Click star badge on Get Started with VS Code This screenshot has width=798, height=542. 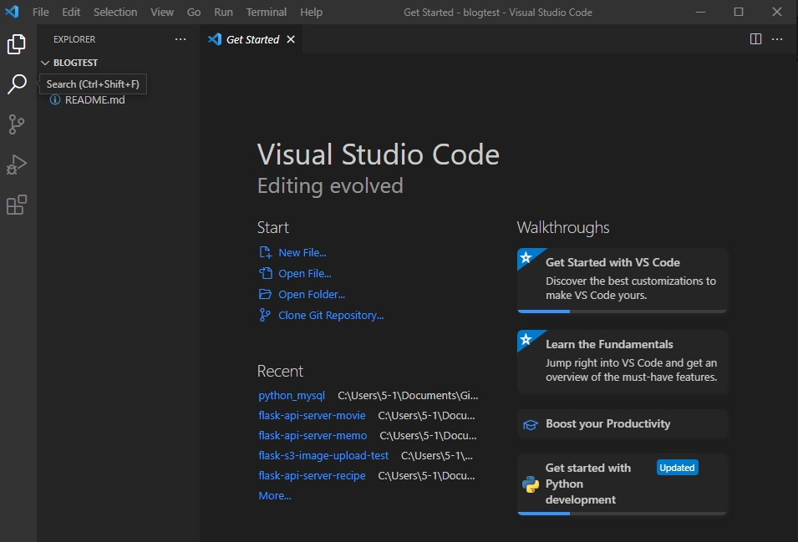[526, 257]
